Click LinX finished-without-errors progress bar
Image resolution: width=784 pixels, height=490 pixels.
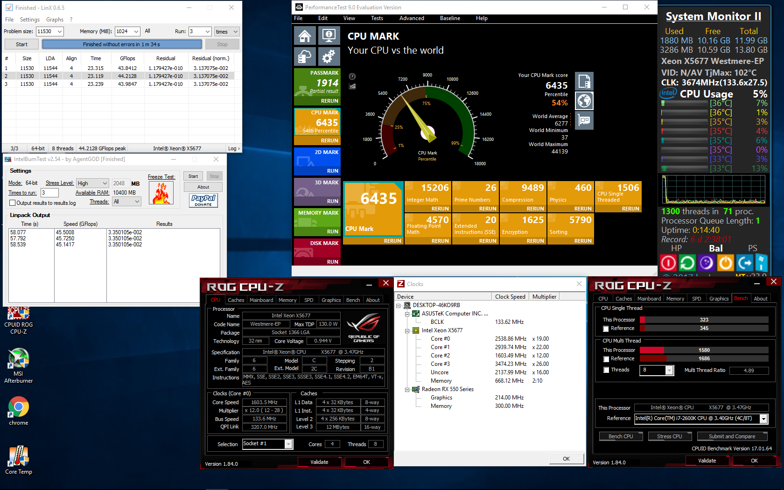click(x=122, y=44)
